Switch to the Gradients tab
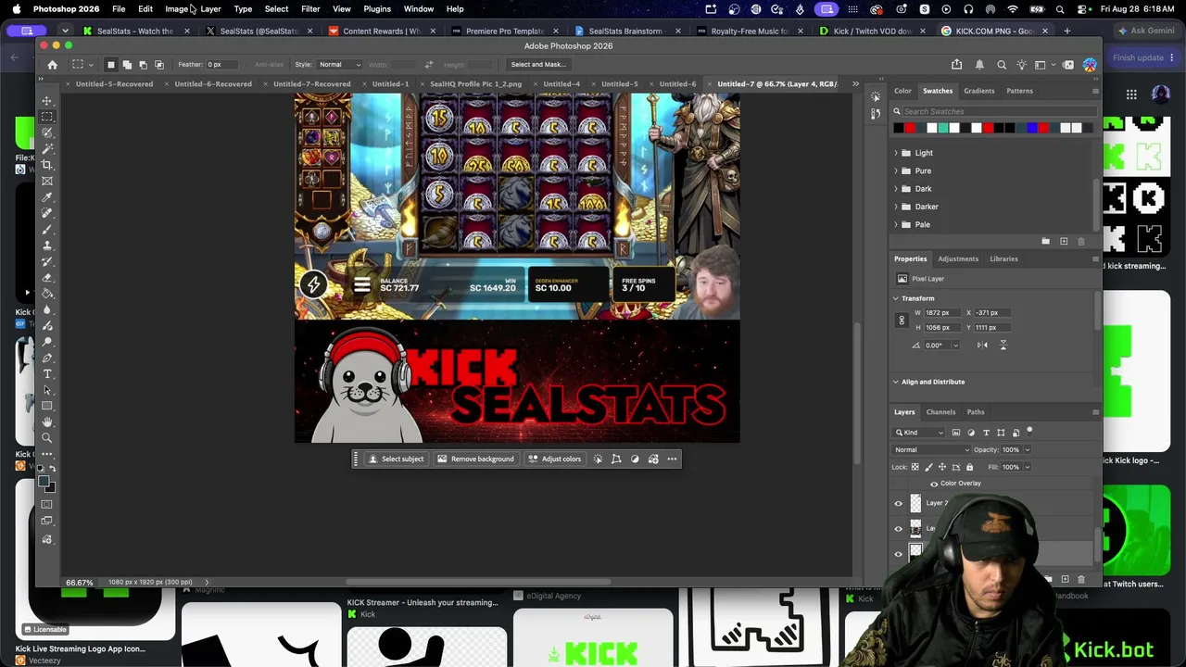This screenshot has width=1186, height=667. (x=978, y=91)
